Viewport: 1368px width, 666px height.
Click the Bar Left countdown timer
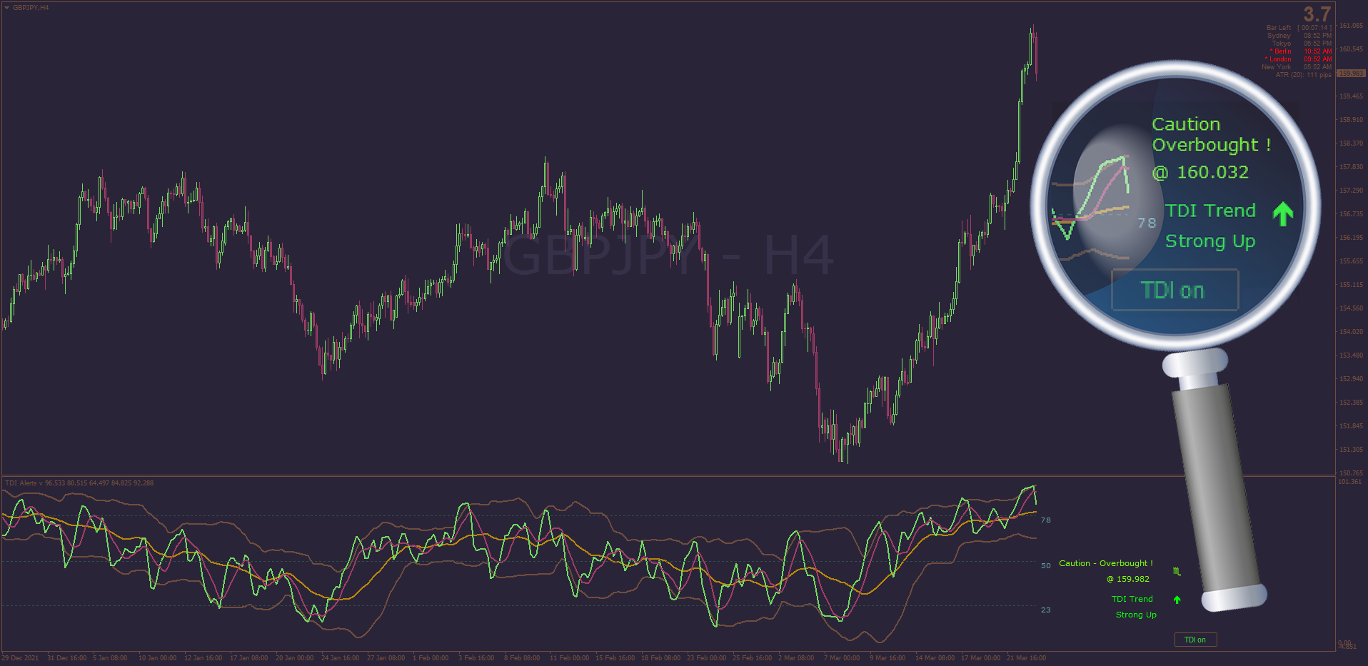click(x=1299, y=28)
